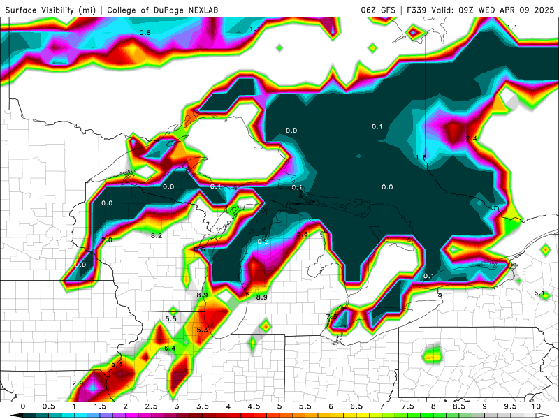
Task: Click the 1.6 visibility value on the map
Action: (421, 157)
